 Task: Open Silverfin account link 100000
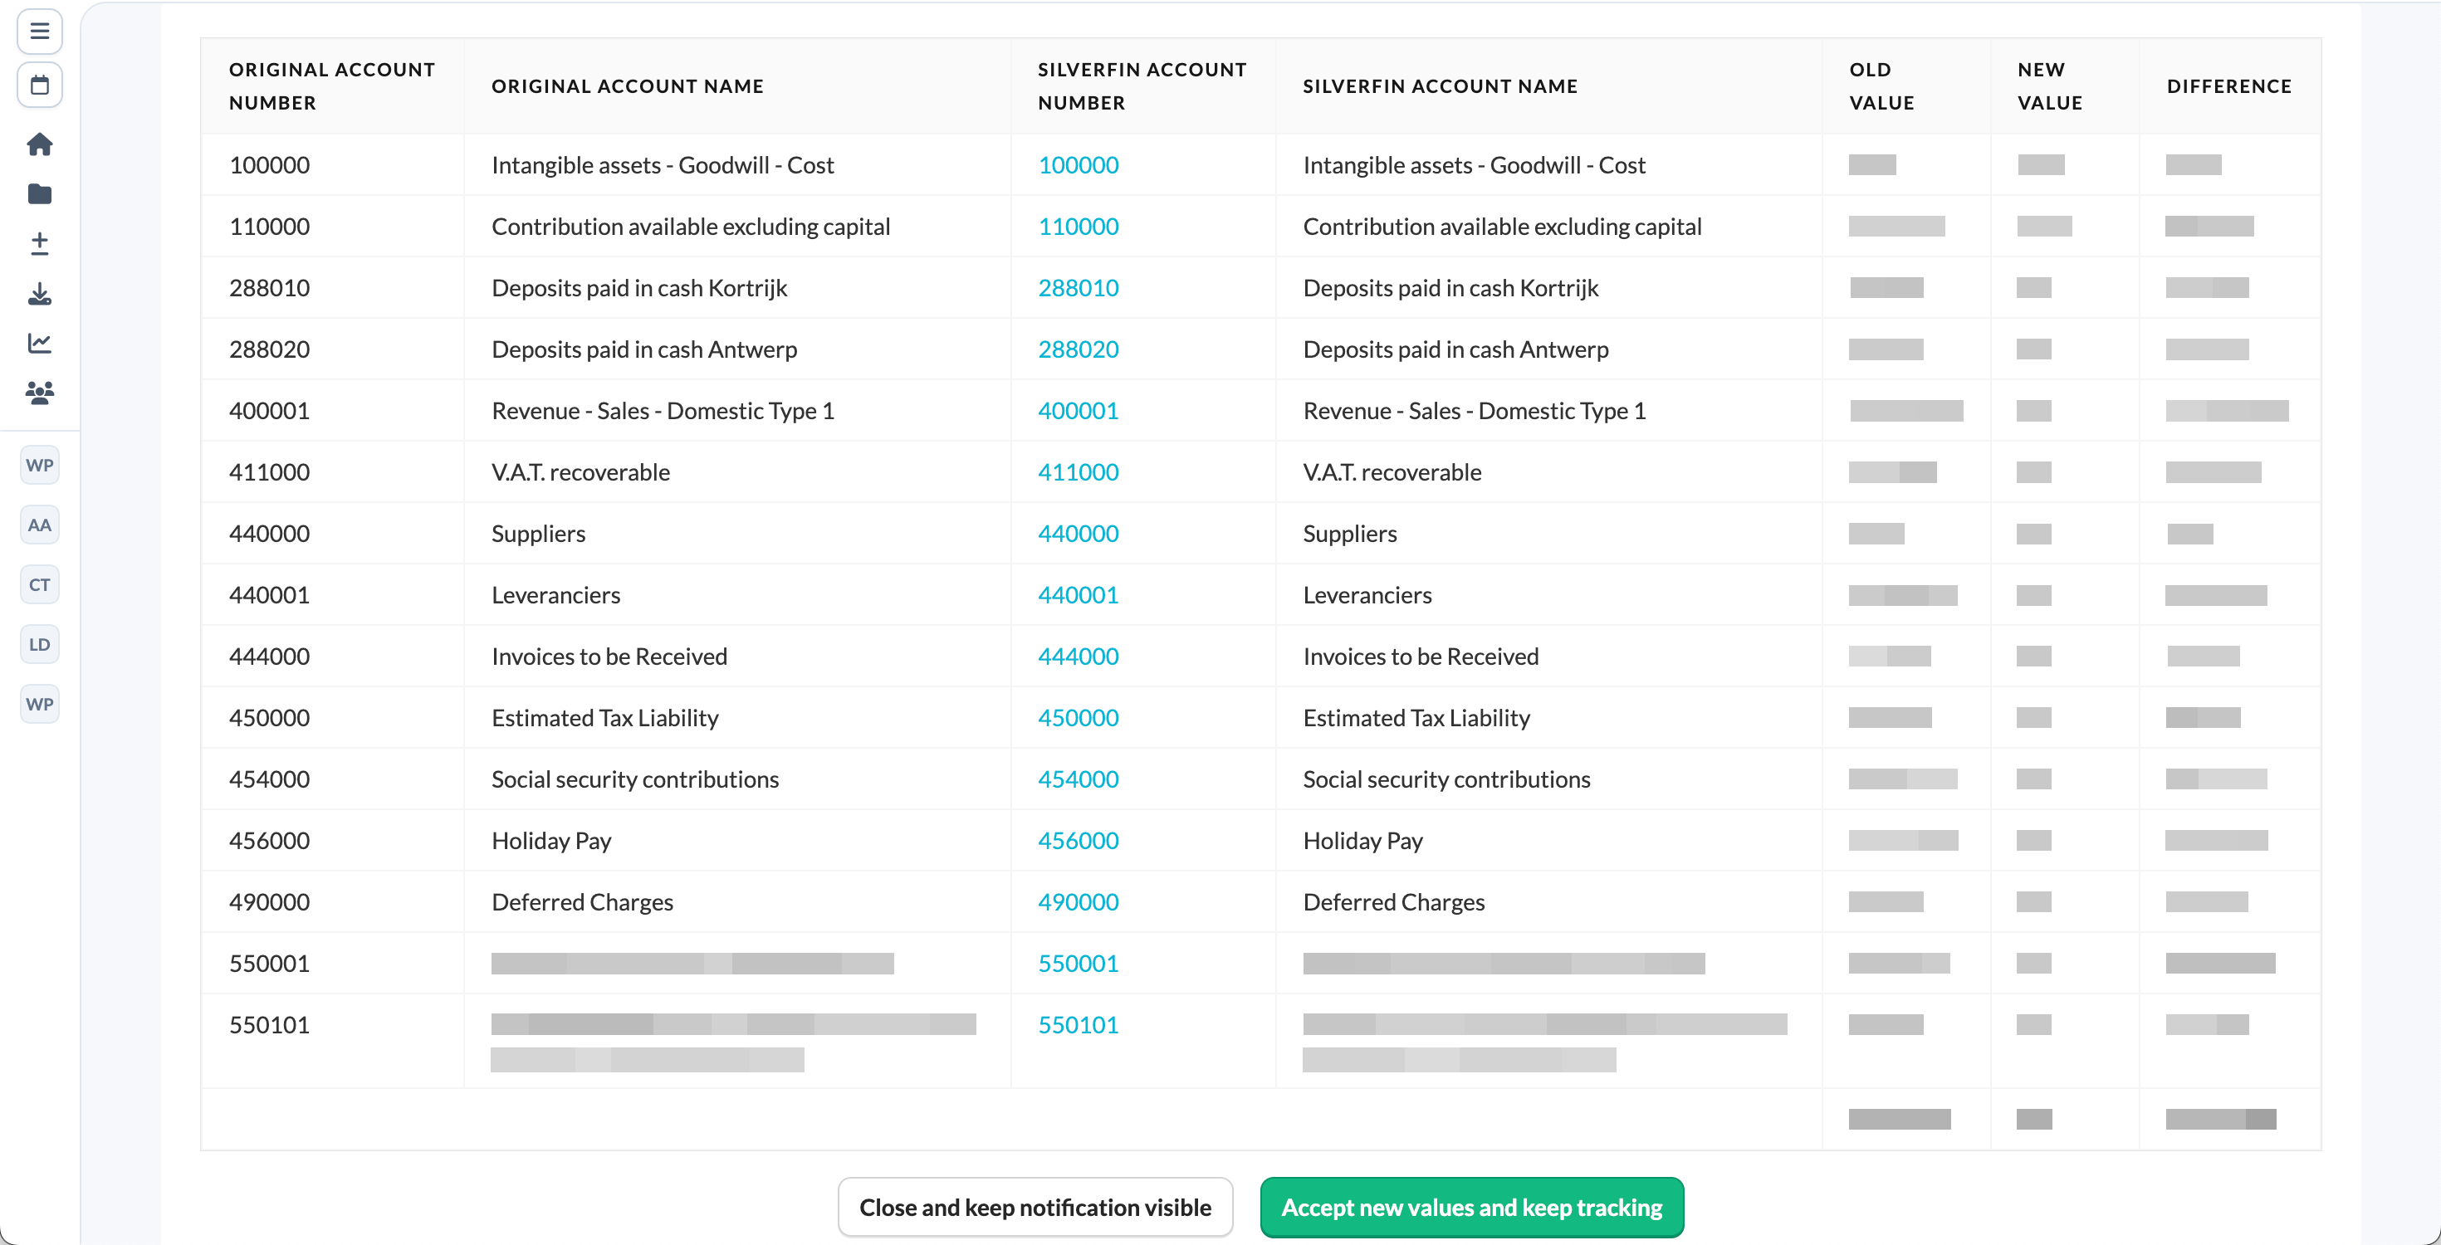pyautogui.click(x=1079, y=165)
